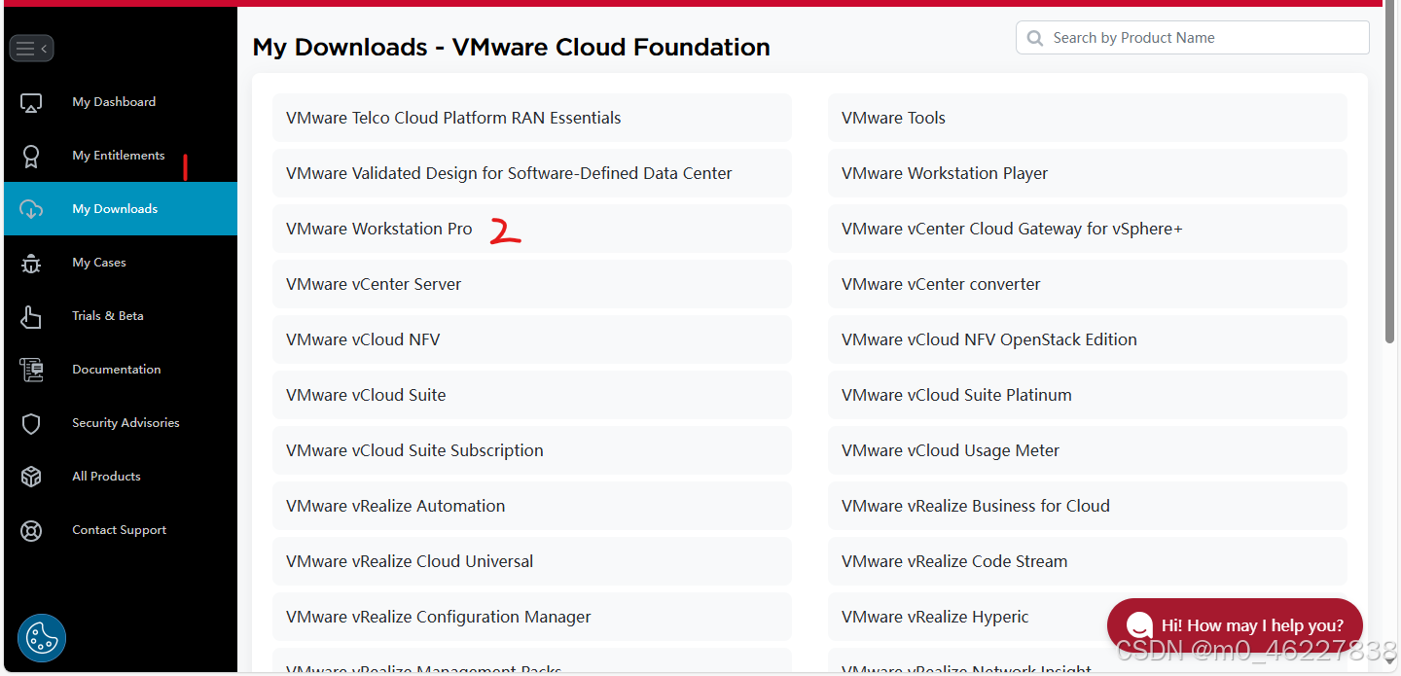Click the Security Advisories shield icon
1401x676 pixels.
31,423
